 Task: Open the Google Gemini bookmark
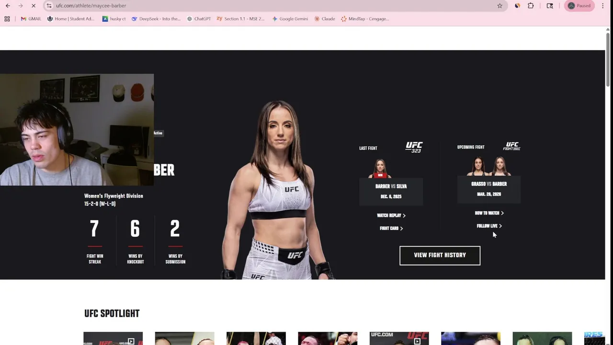click(290, 19)
